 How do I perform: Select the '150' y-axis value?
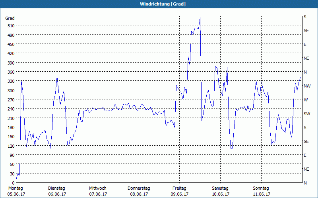pyautogui.click(x=11, y=137)
